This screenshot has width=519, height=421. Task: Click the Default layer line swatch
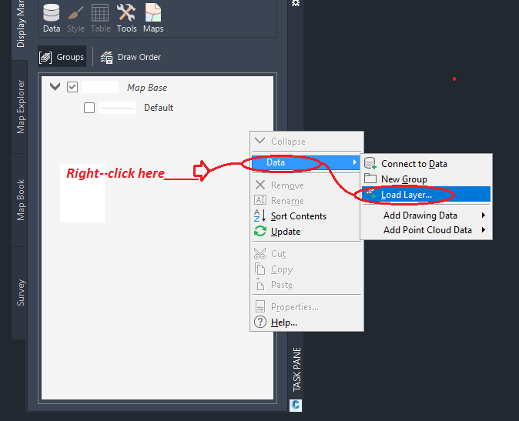117,108
